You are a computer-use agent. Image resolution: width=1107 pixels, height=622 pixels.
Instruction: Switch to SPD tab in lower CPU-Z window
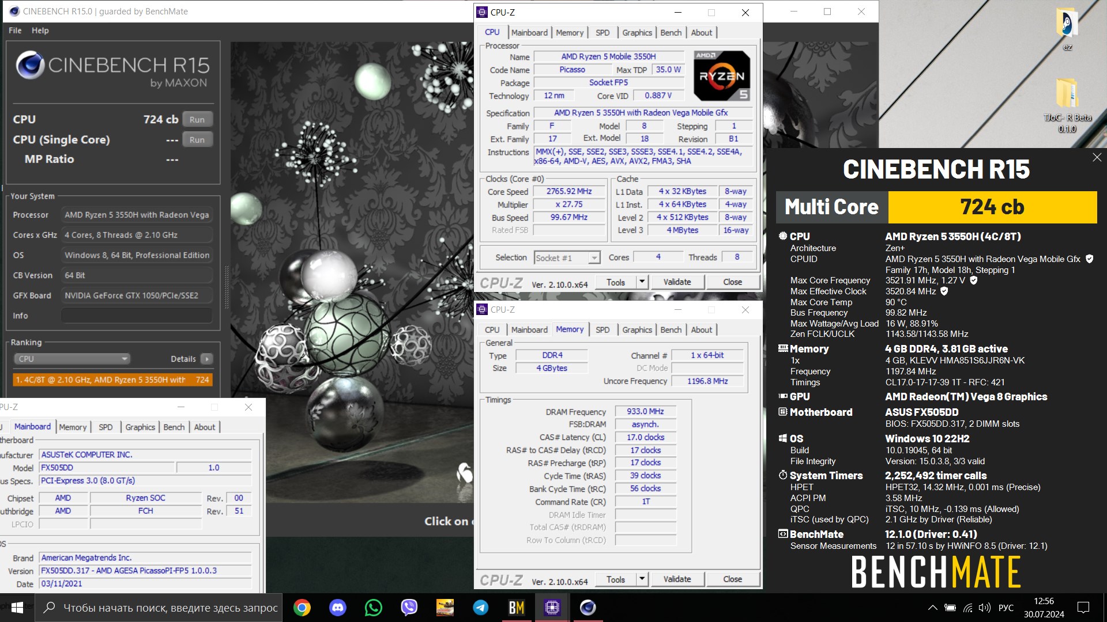coord(603,330)
